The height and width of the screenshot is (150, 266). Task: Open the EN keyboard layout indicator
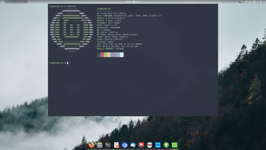258,2
